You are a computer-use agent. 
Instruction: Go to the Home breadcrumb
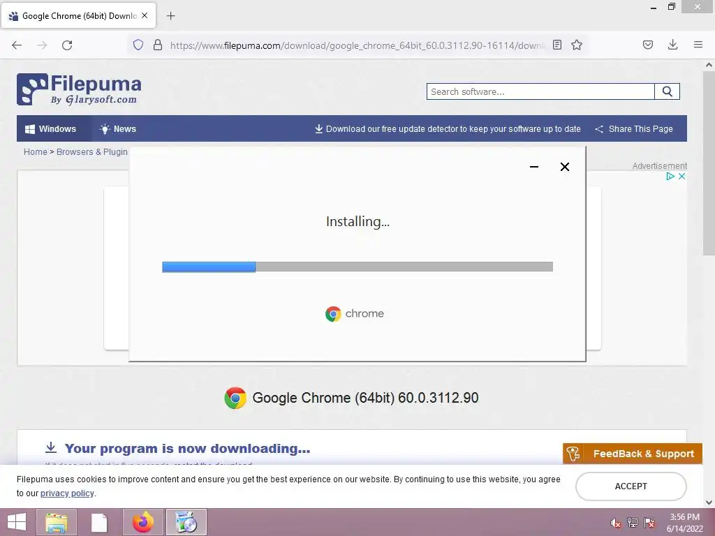tap(35, 151)
